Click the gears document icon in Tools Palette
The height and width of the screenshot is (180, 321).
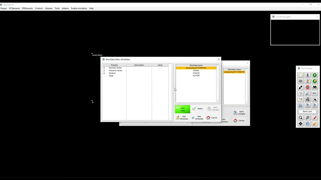pos(307,99)
